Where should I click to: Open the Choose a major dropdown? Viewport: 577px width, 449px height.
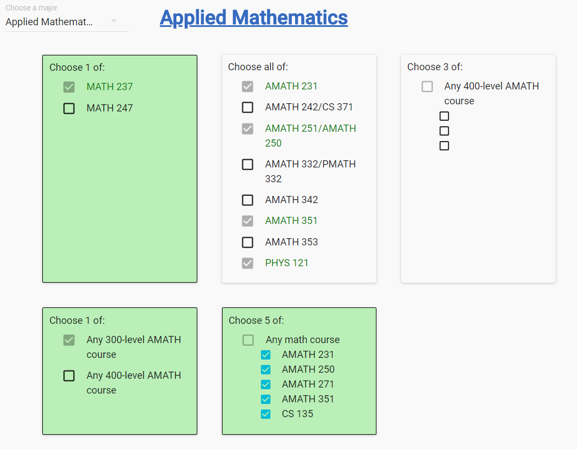67,21
